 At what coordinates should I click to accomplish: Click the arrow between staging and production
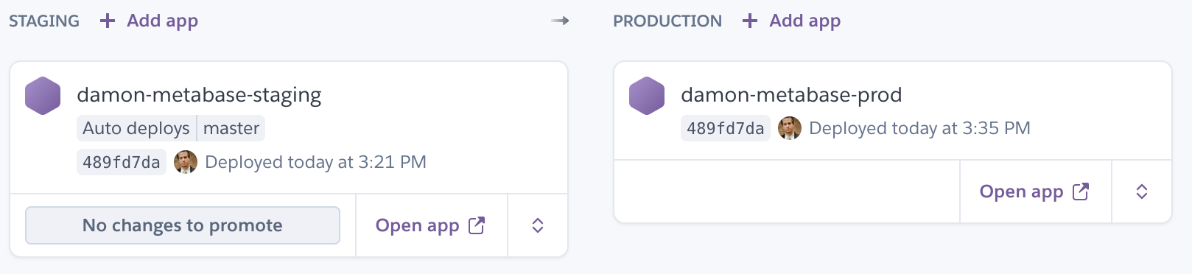tap(560, 21)
